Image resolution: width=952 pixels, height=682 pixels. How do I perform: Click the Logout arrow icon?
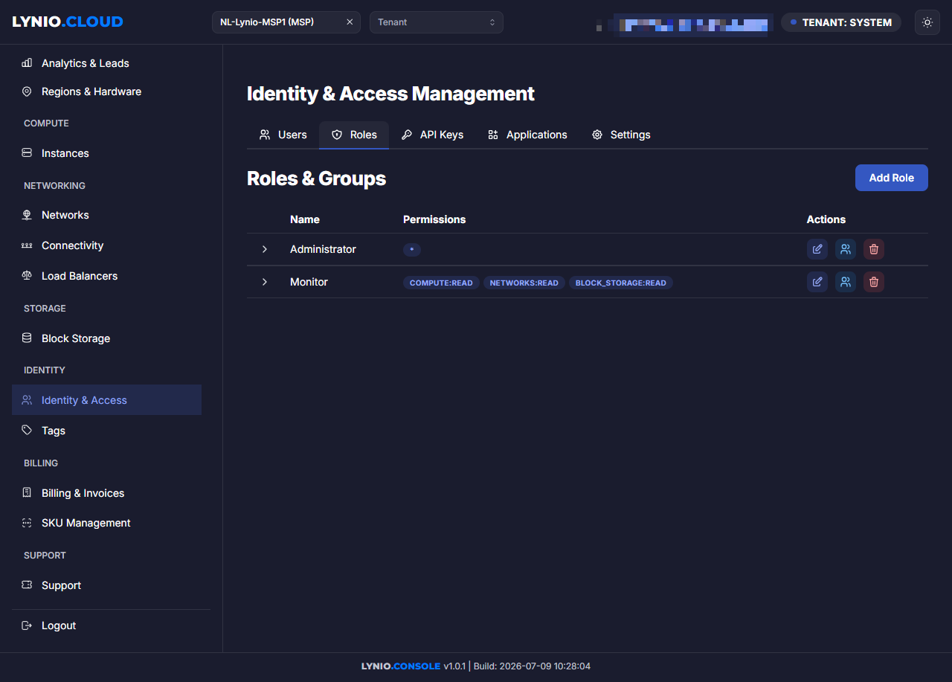[x=27, y=625]
